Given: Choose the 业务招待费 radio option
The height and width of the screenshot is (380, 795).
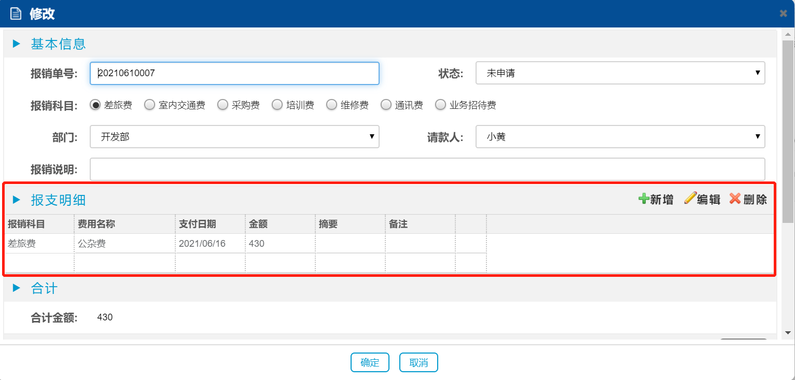Looking at the screenshot, I should click(440, 105).
